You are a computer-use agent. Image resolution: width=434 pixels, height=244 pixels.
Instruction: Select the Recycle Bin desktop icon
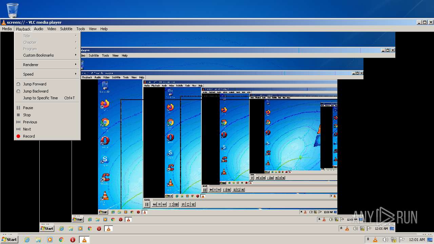pyautogui.click(x=13, y=10)
